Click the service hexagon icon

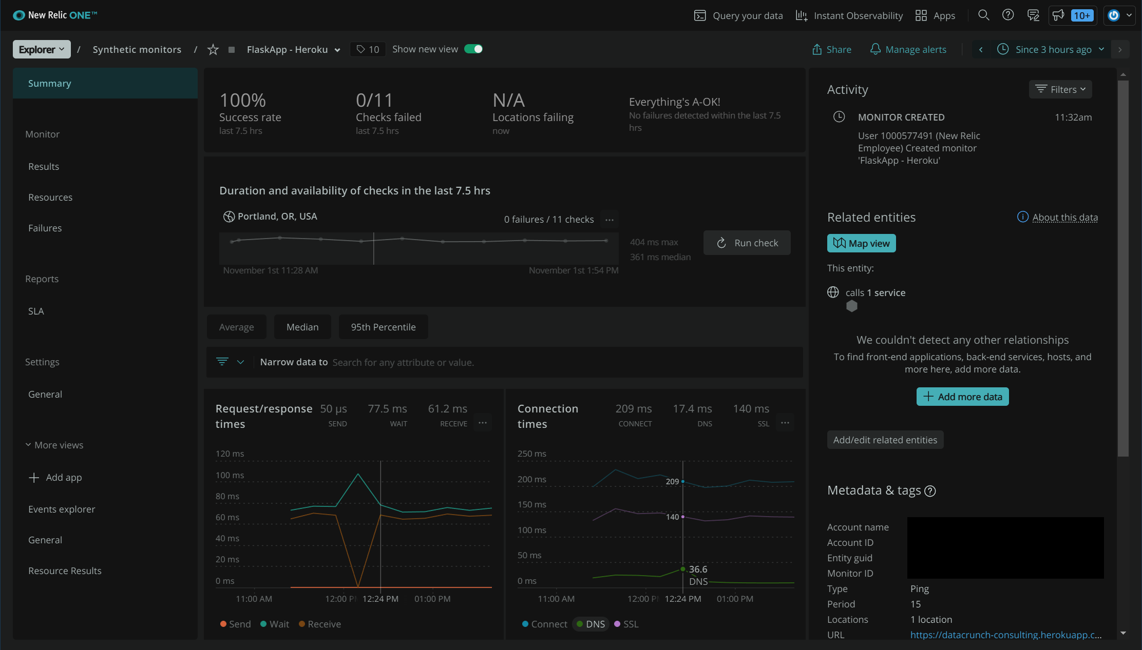(852, 306)
